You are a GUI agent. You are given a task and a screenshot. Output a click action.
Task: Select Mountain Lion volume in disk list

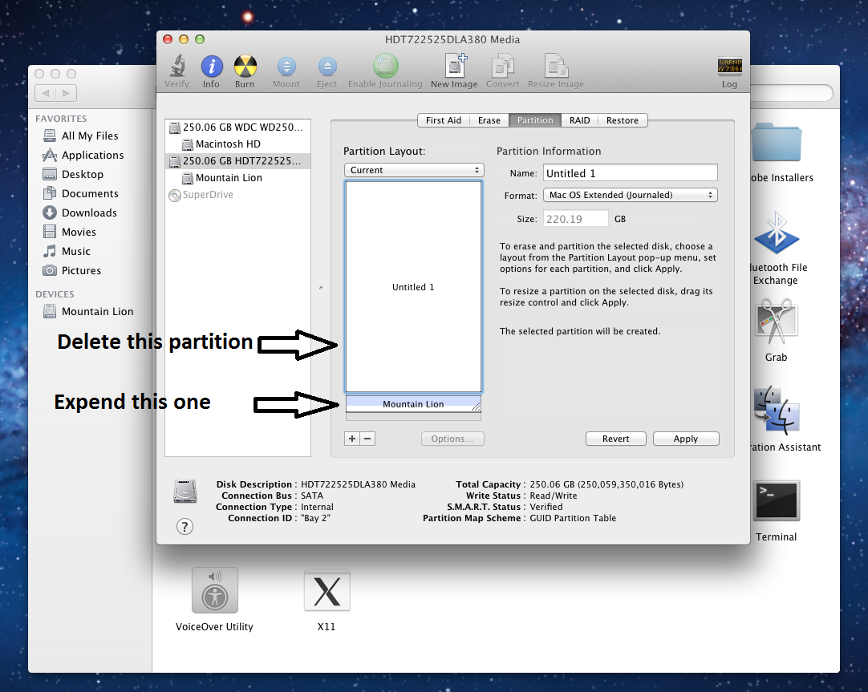pos(237,177)
